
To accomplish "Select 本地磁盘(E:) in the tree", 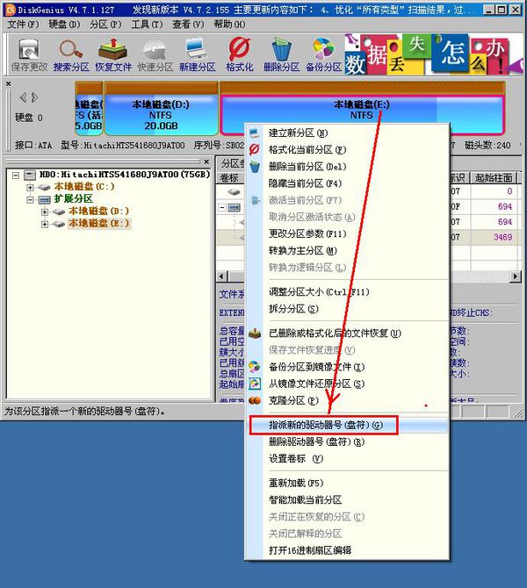I will (x=99, y=224).
